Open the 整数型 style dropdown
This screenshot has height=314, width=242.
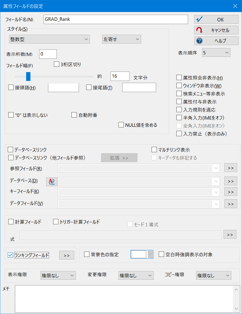49,39
